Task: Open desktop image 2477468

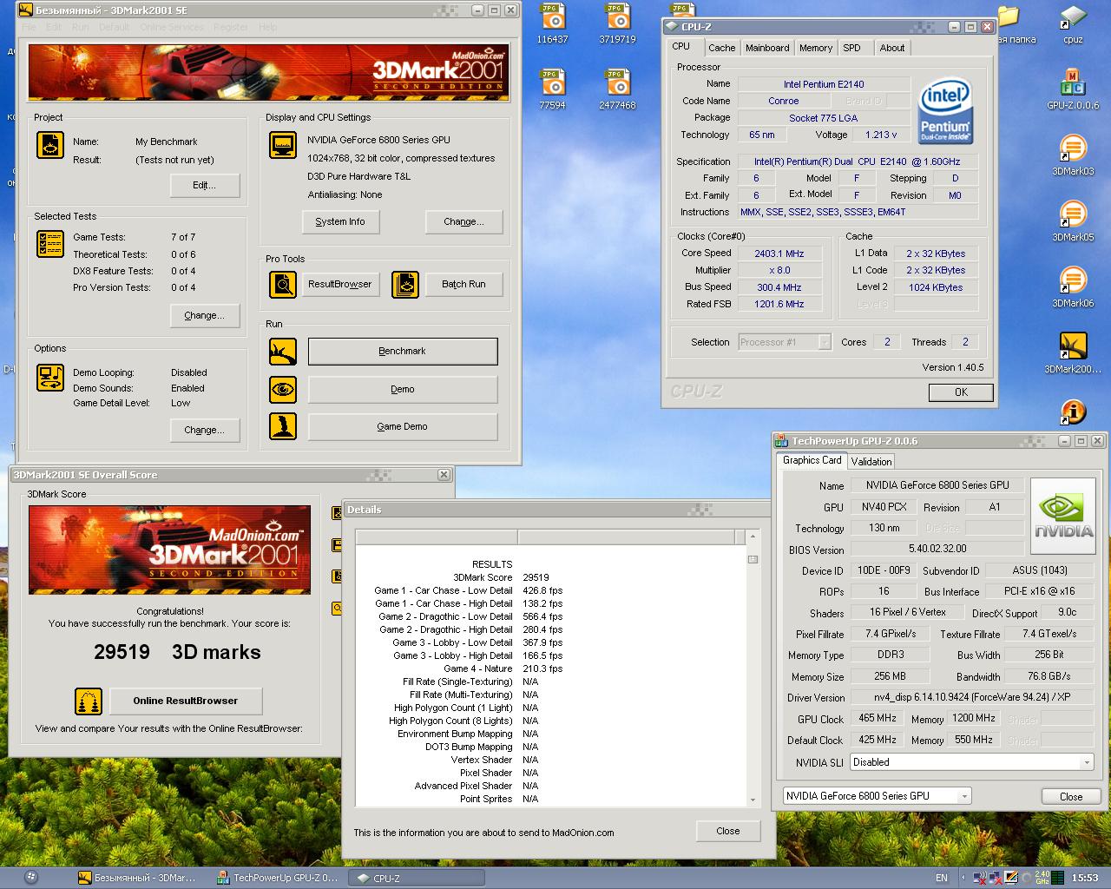Action: [x=617, y=89]
